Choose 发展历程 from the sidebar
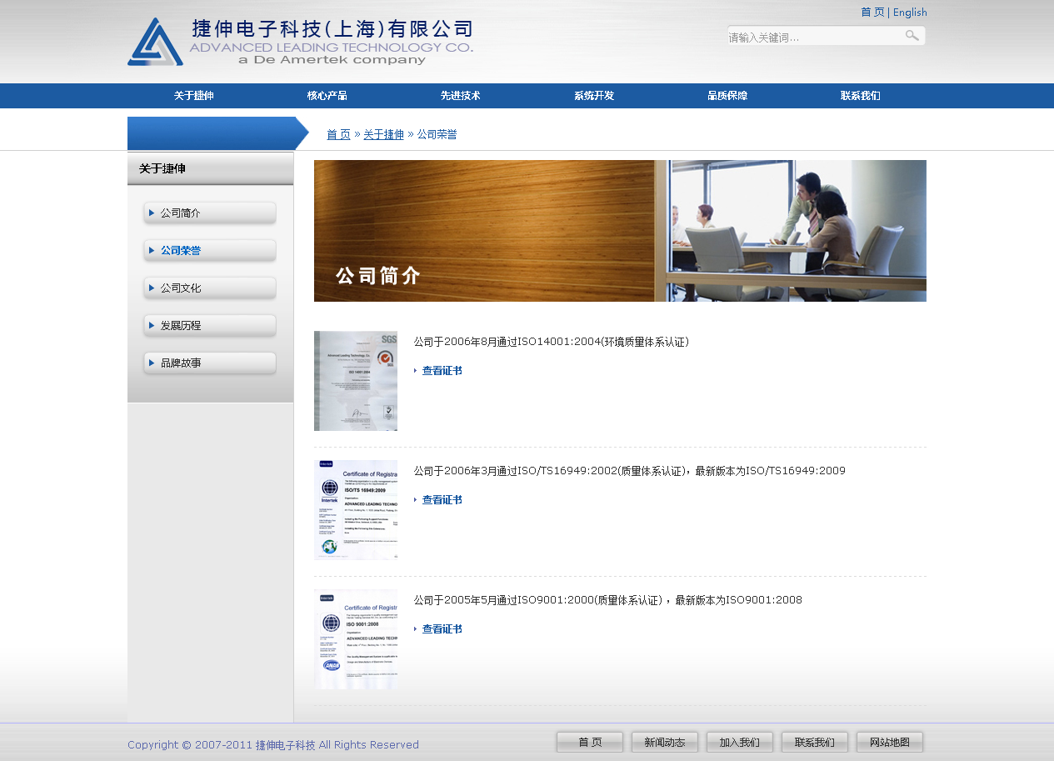Viewport: 1054px width, 761px height. click(210, 326)
